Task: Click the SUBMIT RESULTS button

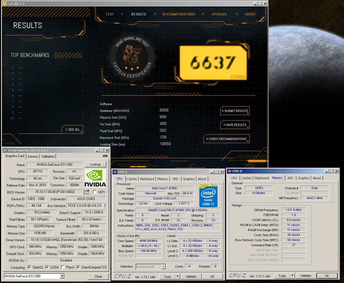Action: click(235, 111)
